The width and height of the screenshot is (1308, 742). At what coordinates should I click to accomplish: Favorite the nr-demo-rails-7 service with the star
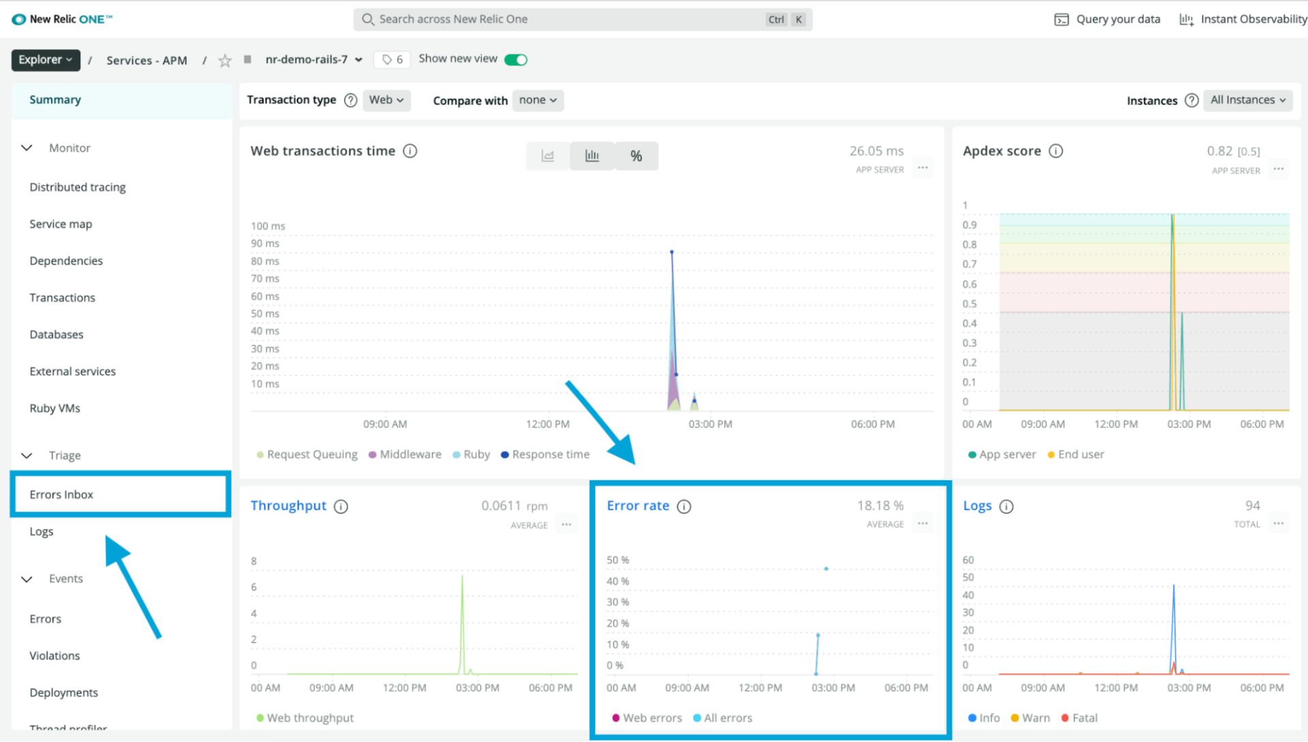coord(224,60)
